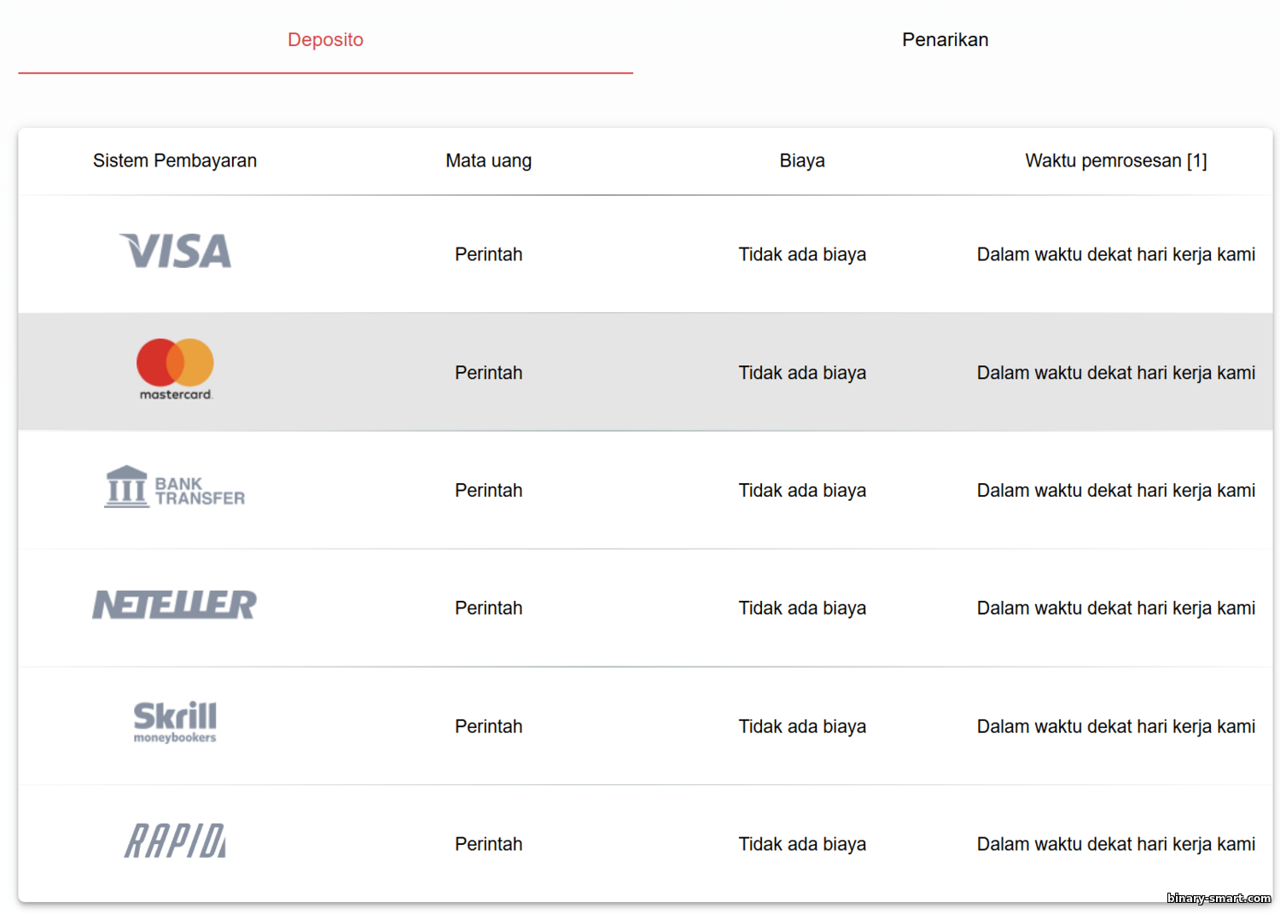
Task: Click the Sistem Pembayaran column header
Action: point(175,160)
